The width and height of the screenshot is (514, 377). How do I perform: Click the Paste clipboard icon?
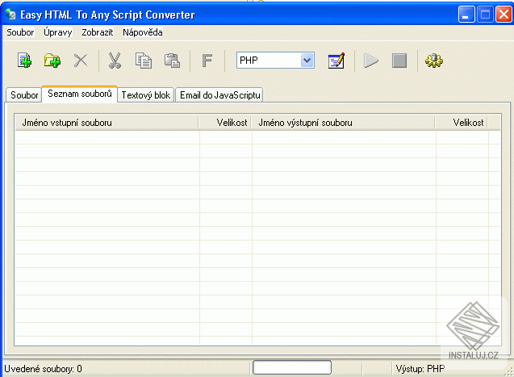[x=172, y=61]
